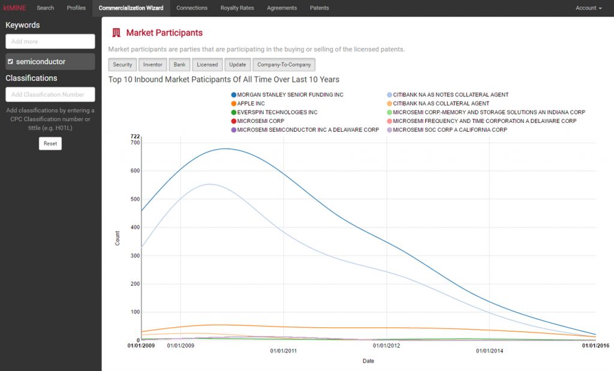Go to the Royalty Rates tab
This screenshot has width=614, height=371.
(x=237, y=8)
